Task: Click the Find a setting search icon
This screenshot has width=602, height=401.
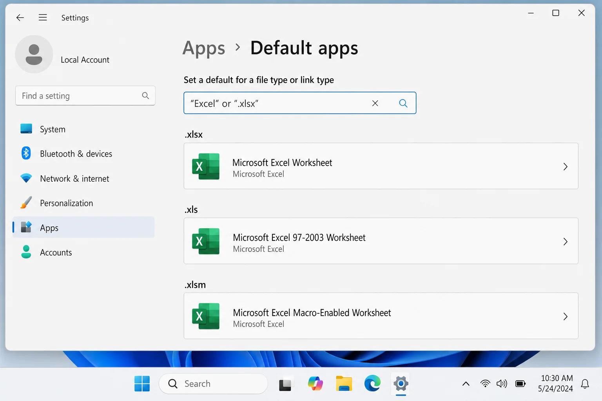Action: pos(145,96)
